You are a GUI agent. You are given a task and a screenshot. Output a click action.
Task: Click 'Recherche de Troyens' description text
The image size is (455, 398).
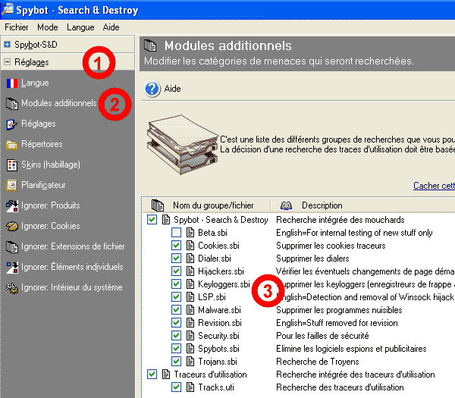[x=318, y=362]
